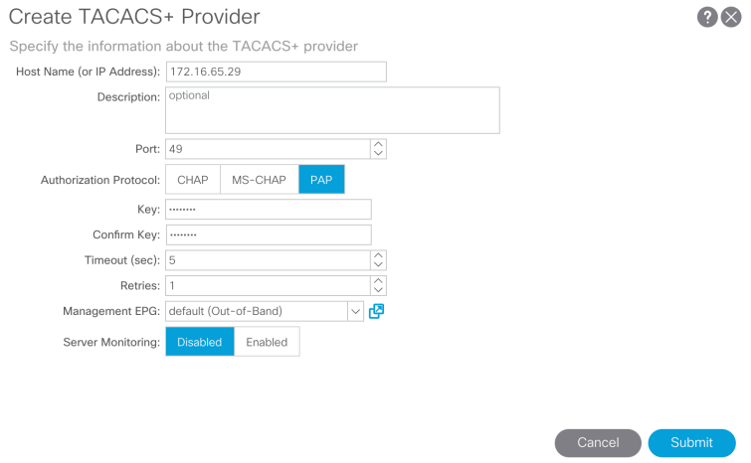Click the Cancel button
The height and width of the screenshot is (463, 751).
point(598,442)
